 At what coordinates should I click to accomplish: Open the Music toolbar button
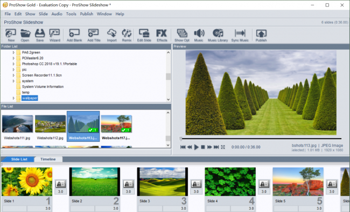pos(199,36)
